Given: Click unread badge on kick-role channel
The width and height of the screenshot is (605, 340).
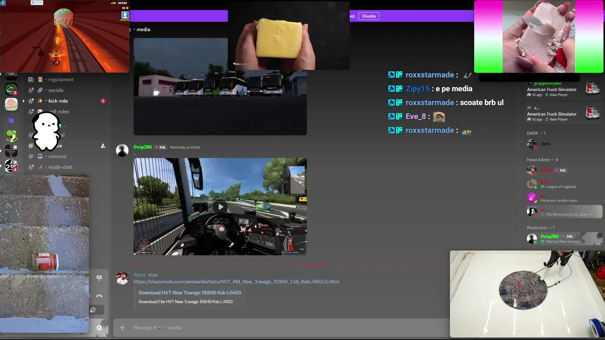Looking at the screenshot, I should 103,101.
